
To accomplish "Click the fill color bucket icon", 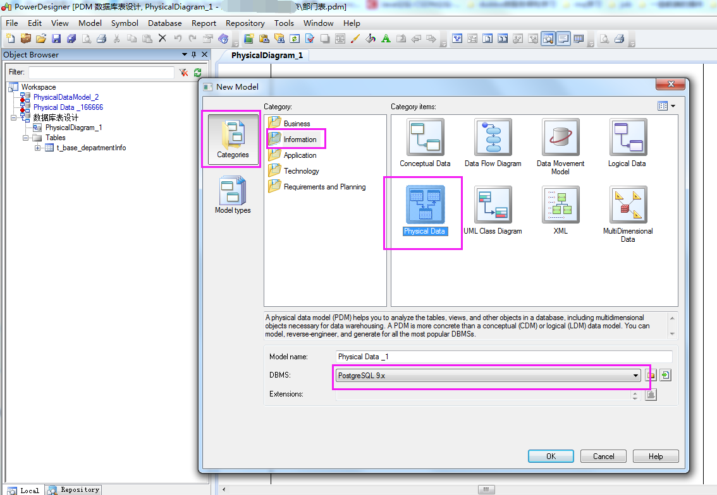I will [371, 39].
